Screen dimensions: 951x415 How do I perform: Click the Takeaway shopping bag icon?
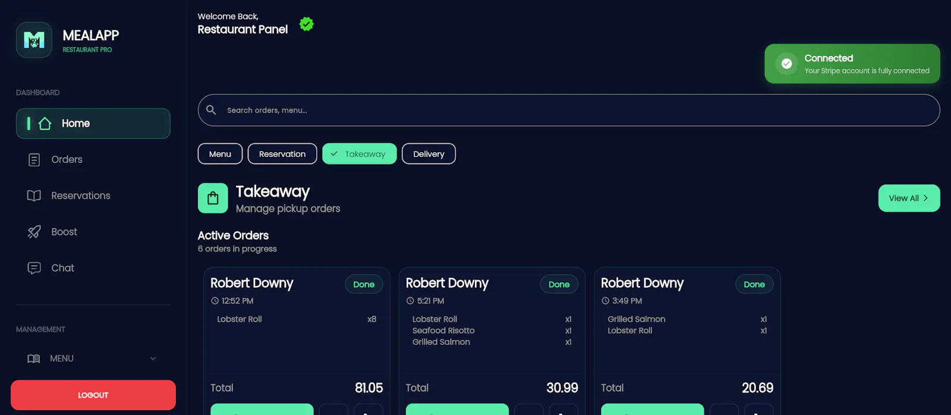coord(213,198)
